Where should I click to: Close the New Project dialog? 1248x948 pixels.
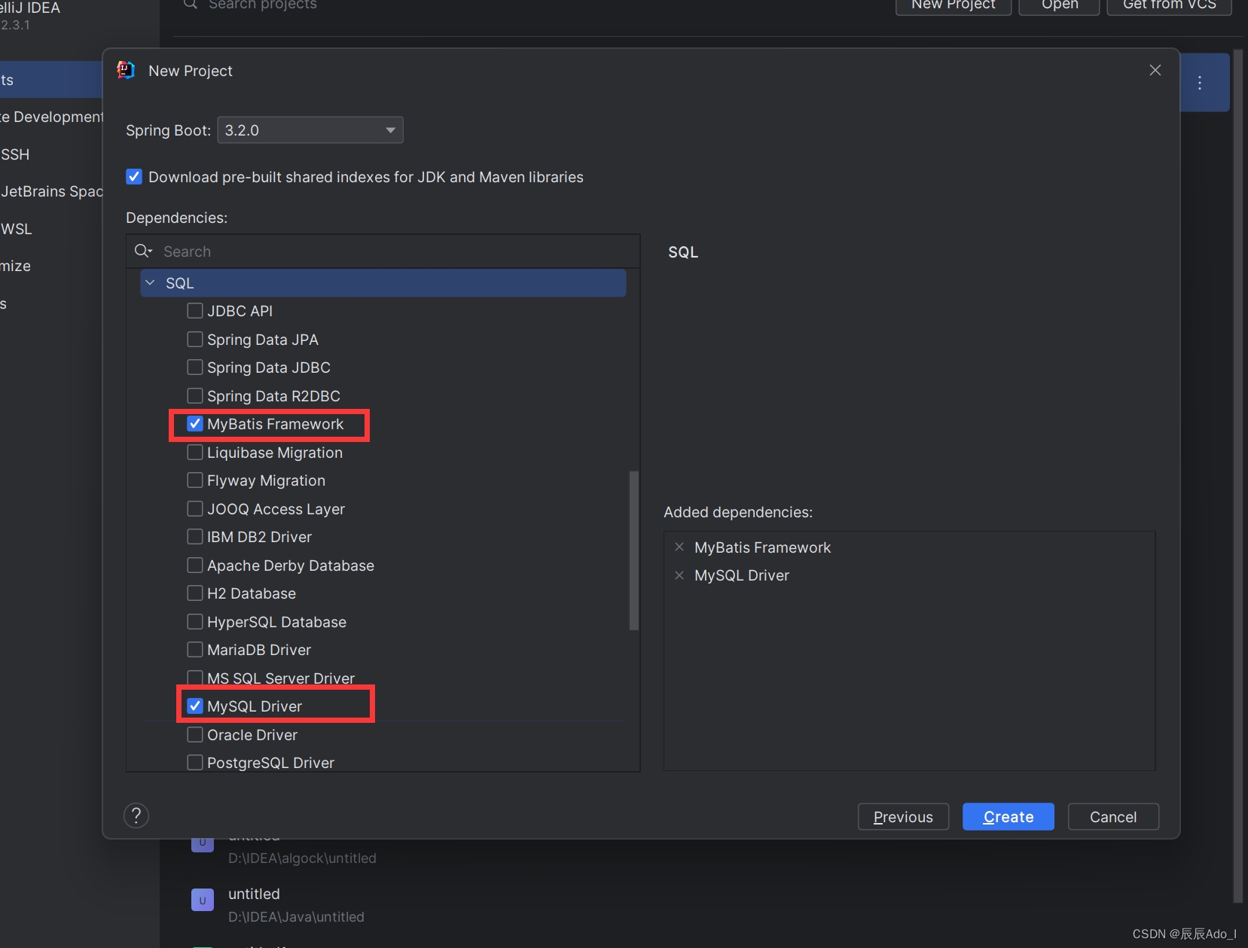click(1155, 70)
